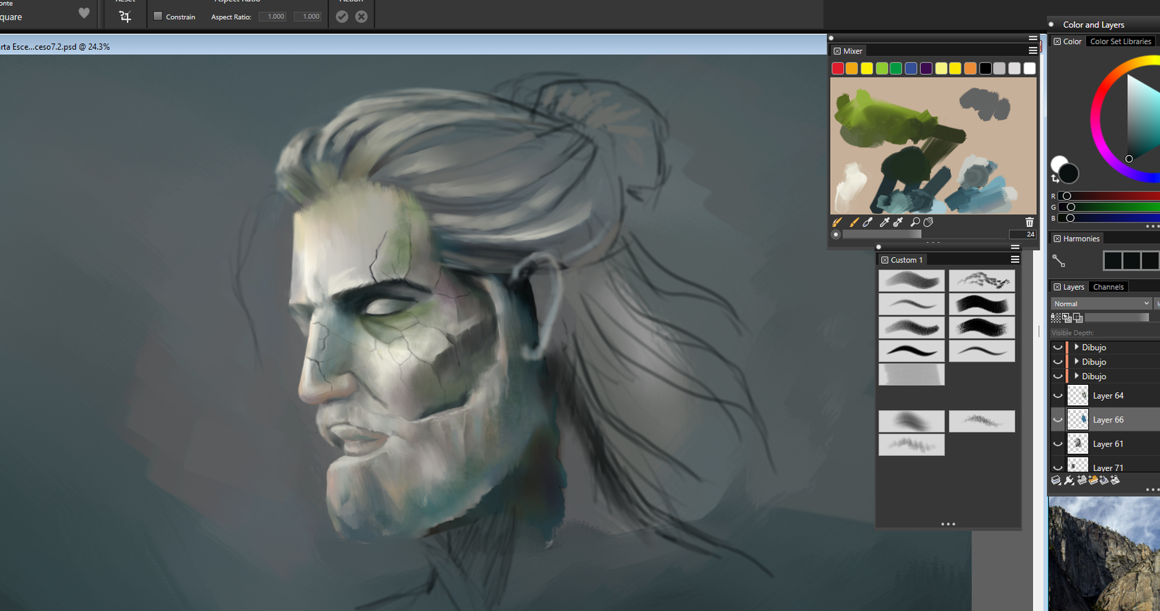Hide Layer 66 using its eye icon
This screenshot has height=611, width=1160.
(1058, 420)
